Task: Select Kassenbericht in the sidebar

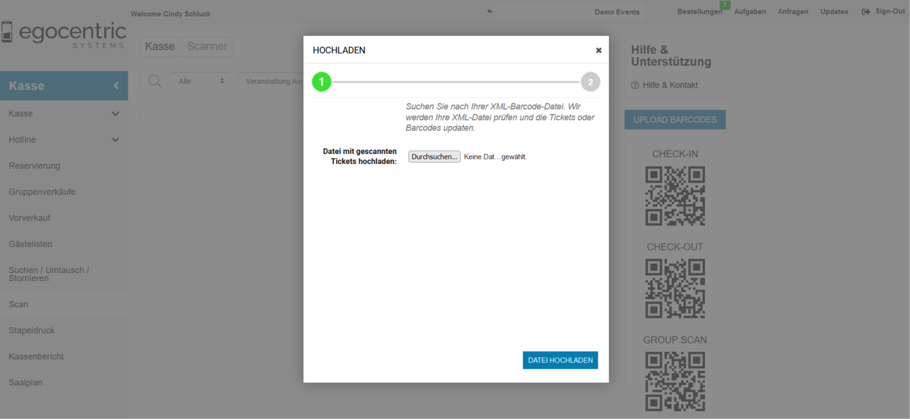Action: [36, 356]
